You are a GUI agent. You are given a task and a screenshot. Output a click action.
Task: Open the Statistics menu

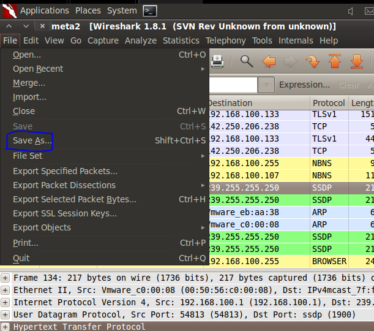coord(181,40)
